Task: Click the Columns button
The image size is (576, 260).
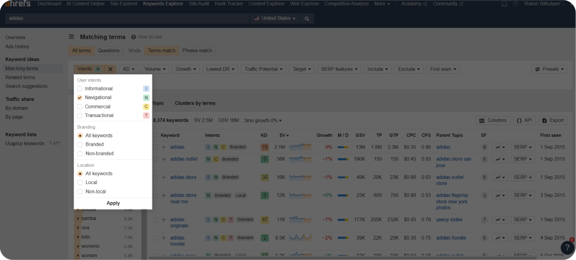Action: coord(493,120)
